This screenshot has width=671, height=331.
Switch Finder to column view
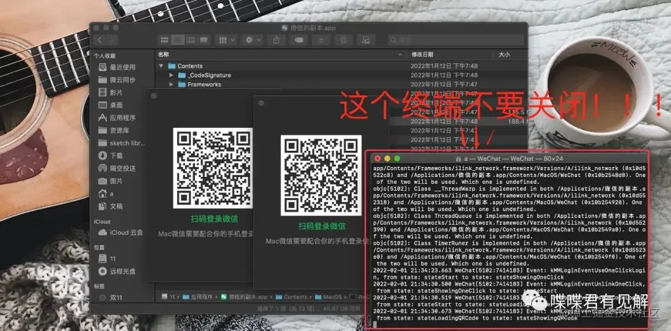tap(191, 40)
